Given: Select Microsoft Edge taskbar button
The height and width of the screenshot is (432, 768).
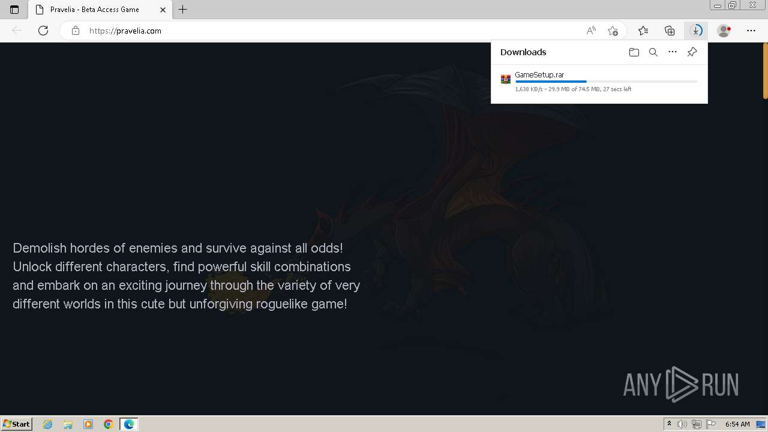Looking at the screenshot, I should pos(129,424).
